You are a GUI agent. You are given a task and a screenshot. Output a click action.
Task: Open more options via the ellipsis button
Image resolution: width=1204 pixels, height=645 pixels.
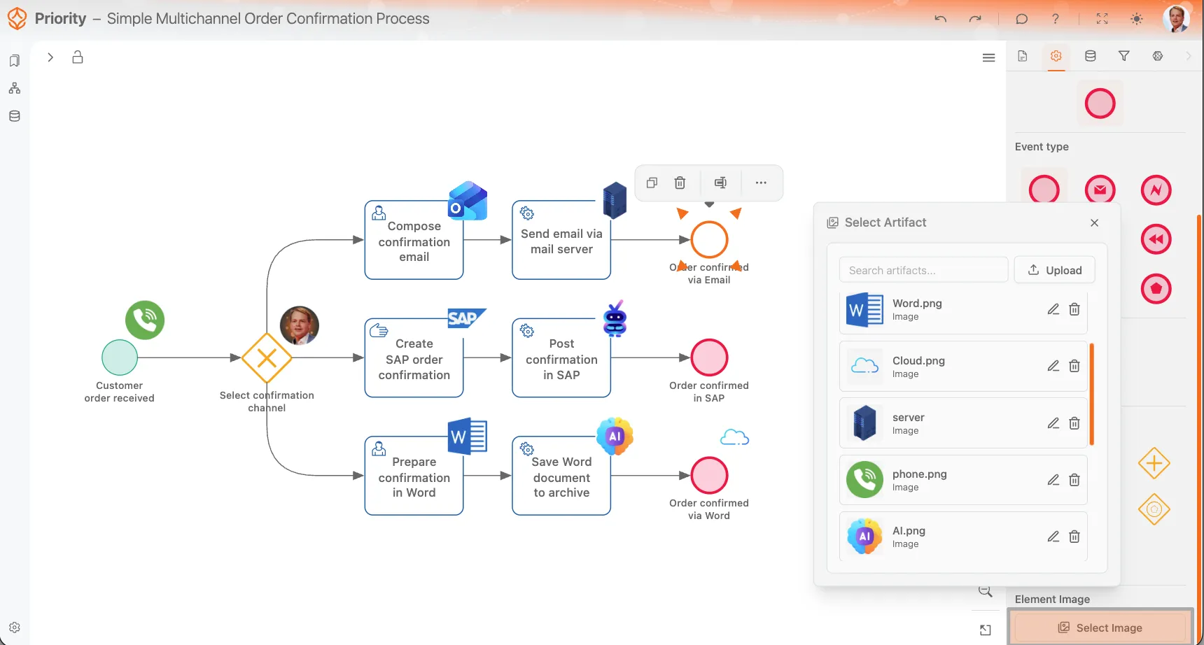point(761,183)
